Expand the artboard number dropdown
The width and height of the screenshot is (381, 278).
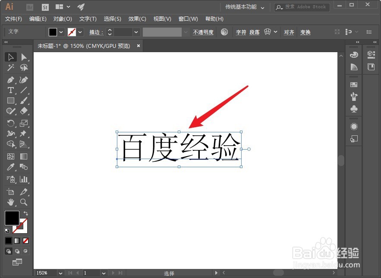104,273
